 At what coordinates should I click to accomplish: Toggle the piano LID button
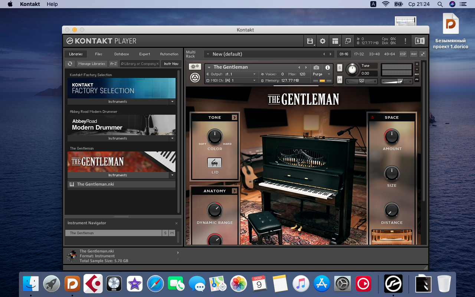coord(214,163)
